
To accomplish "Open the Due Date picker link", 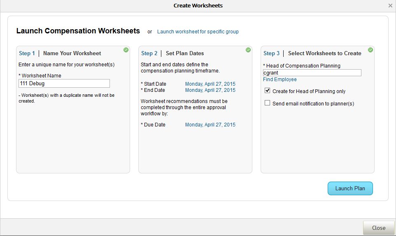I will (210, 125).
